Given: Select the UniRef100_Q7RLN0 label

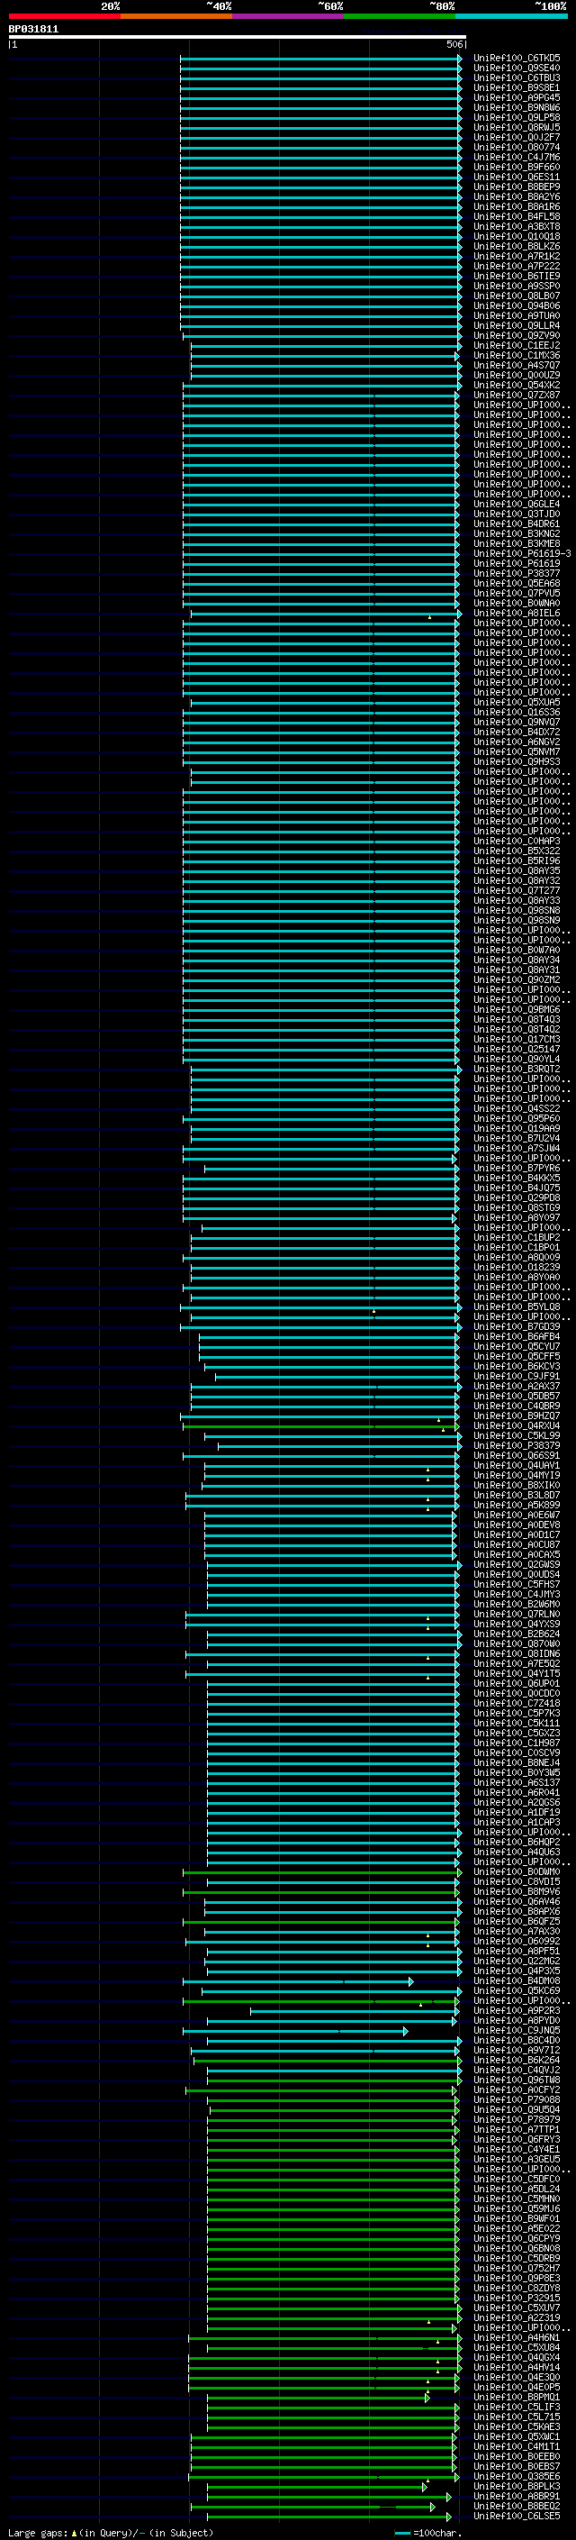Looking at the screenshot, I should (516, 1614).
